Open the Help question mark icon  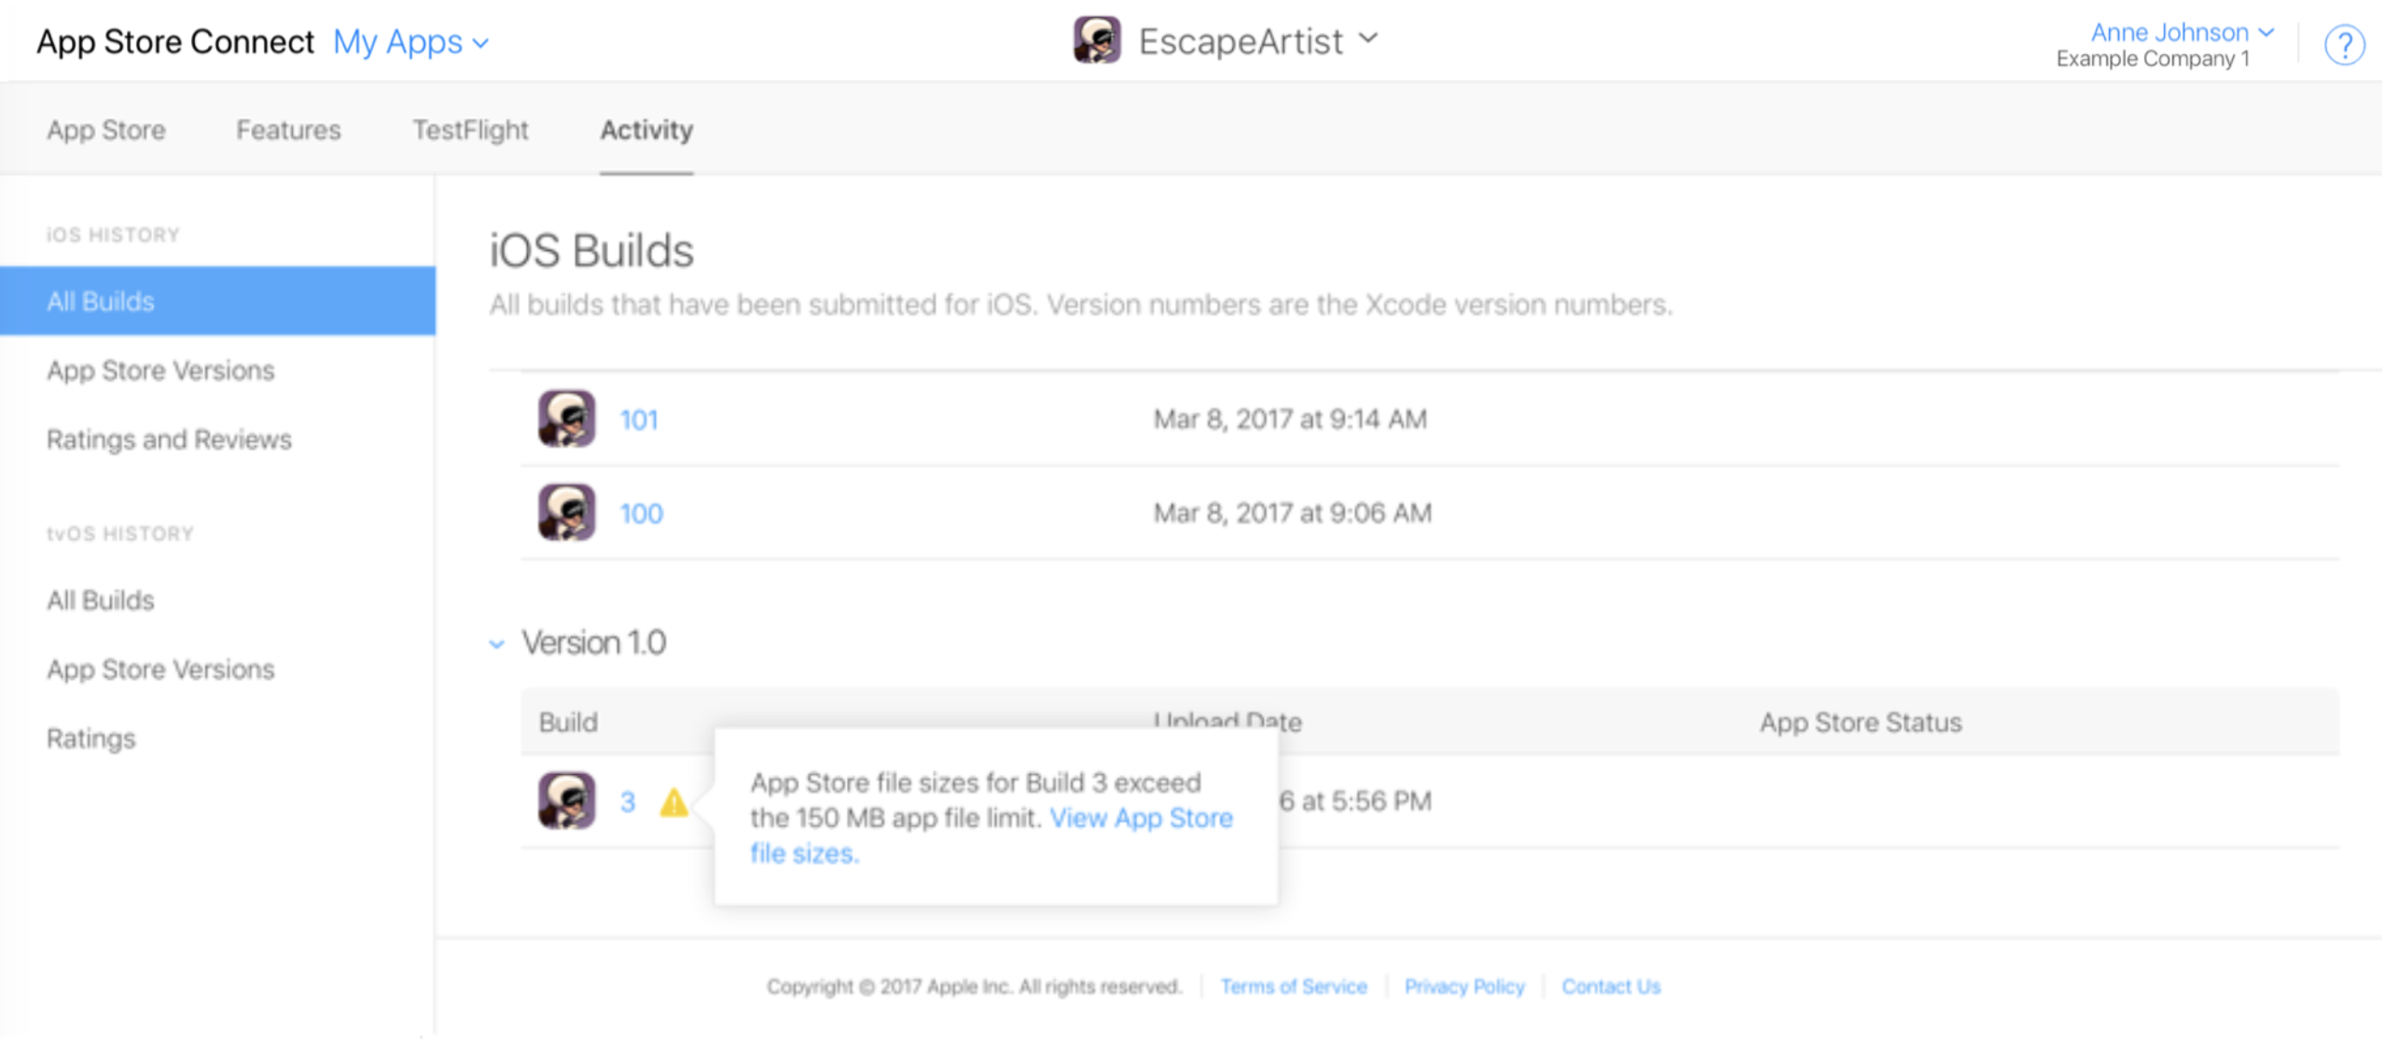tap(2346, 44)
